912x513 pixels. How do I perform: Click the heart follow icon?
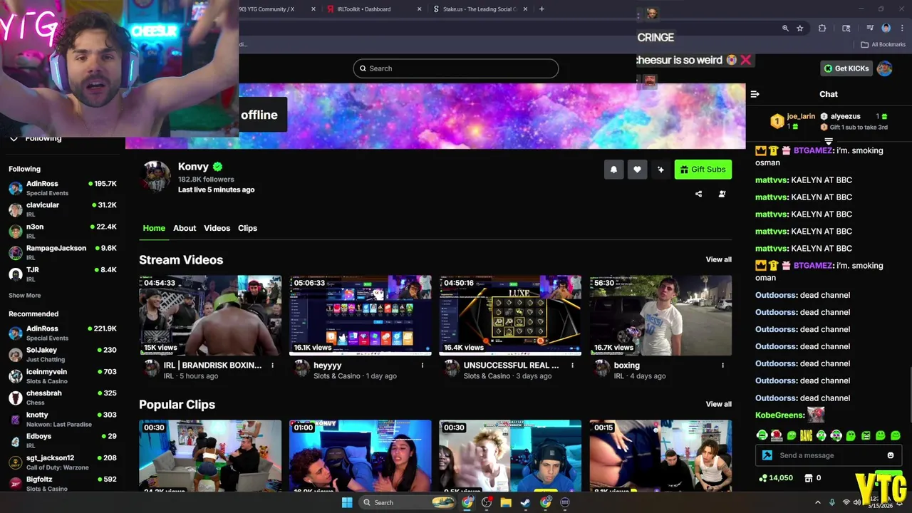(637, 170)
